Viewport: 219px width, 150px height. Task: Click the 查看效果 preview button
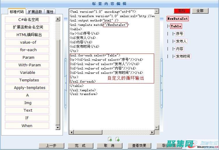(139, 146)
